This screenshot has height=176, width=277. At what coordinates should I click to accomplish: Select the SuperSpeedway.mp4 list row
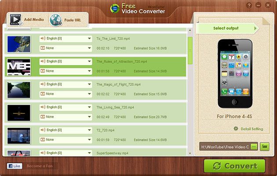point(132,153)
